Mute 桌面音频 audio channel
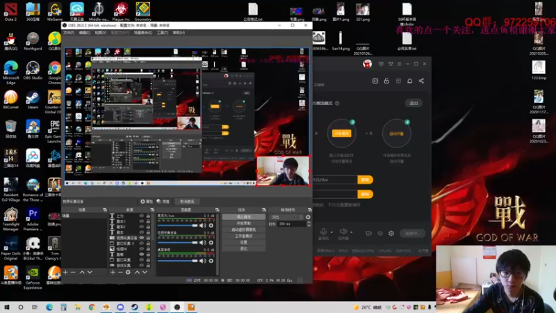The width and height of the screenshot is (556, 313). click(202, 261)
